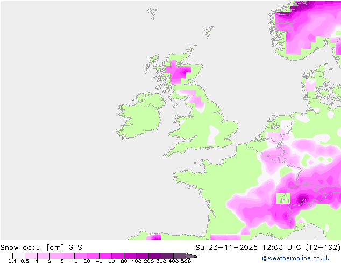Image resolution: width=341 pixels, height=263 pixels.
Task: Click the over-500 arrow tip of legend
Action: [x=192, y=256]
